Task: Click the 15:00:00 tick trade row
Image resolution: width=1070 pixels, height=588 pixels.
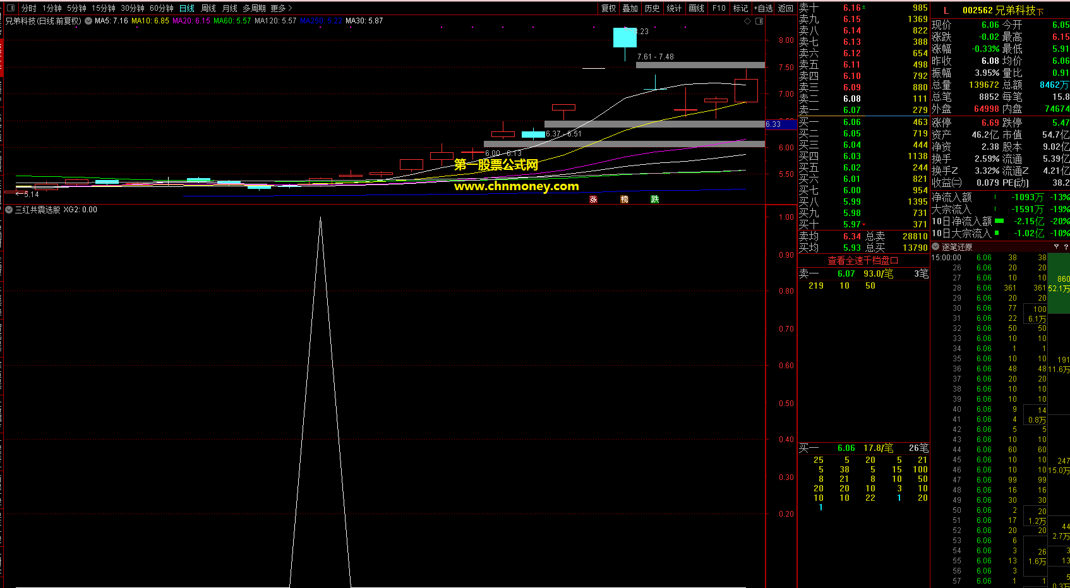Action: point(990,258)
